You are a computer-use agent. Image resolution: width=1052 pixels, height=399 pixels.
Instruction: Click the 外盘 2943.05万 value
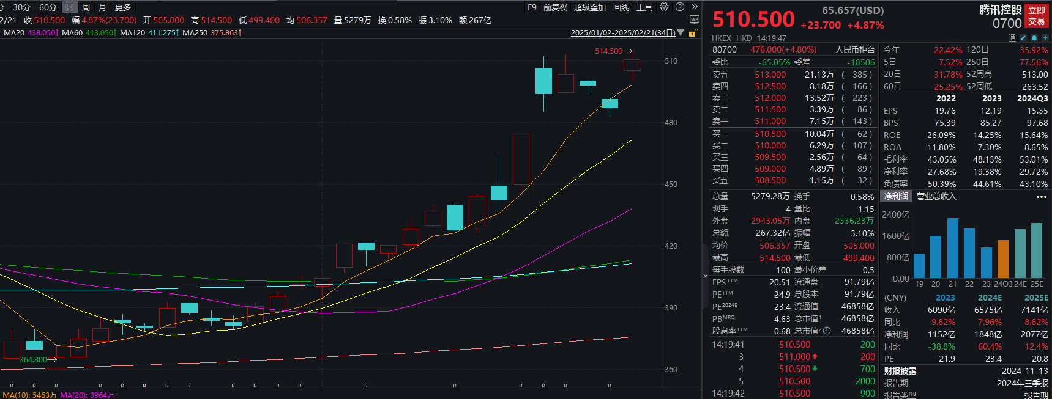[770, 221]
